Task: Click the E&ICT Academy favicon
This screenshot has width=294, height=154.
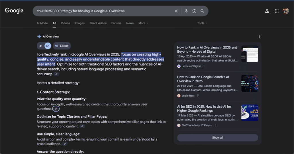Action: (179, 125)
